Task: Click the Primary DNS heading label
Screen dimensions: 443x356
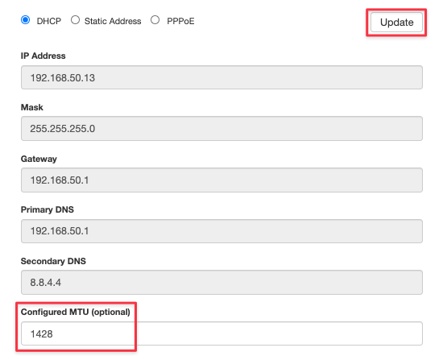Action: (48, 209)
